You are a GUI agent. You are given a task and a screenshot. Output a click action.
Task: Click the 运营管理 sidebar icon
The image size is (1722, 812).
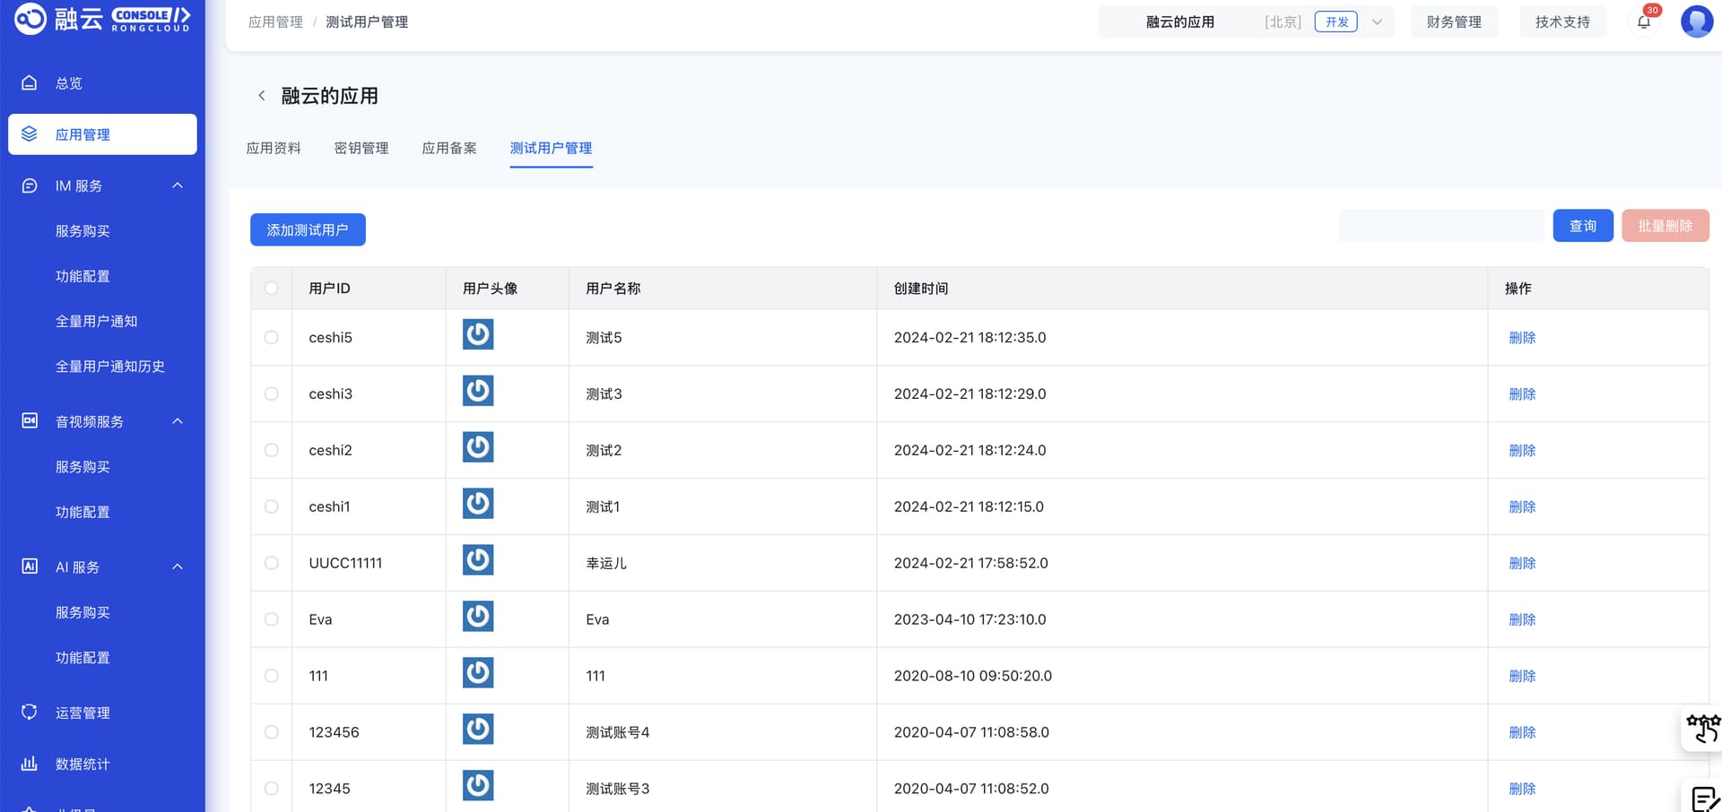coord(30,712)
